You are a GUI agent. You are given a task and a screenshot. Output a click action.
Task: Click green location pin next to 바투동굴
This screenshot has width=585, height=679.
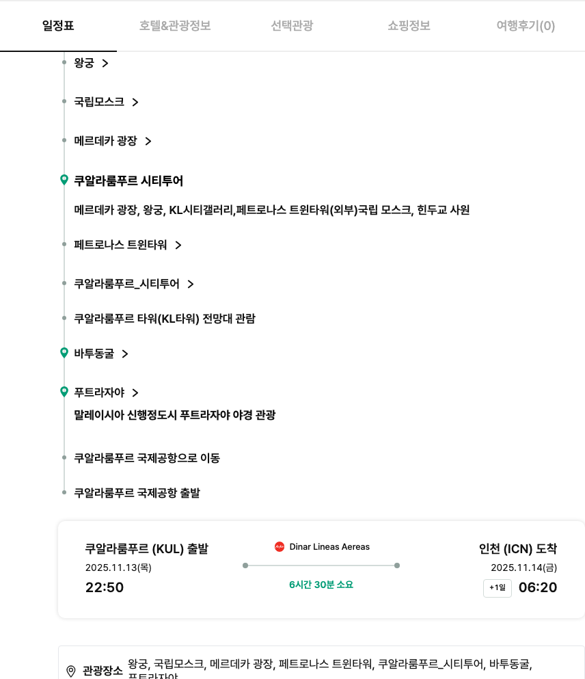pos(64,353)
